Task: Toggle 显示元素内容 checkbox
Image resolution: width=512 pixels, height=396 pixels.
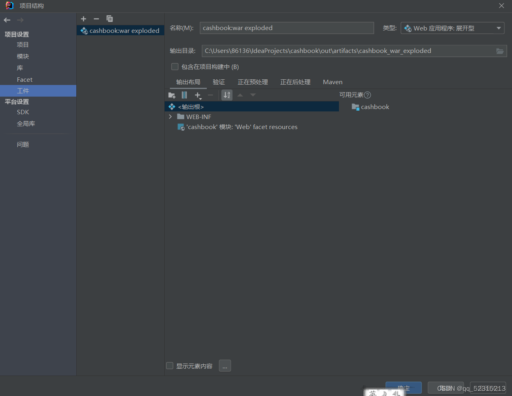Action: (x=169, y=366)
